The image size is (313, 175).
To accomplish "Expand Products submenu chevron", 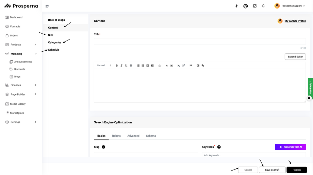I will click(x=35, y=45).
